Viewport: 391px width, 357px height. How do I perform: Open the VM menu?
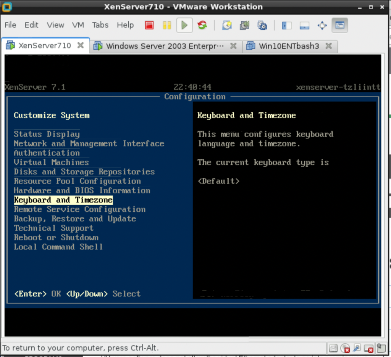(78, 25)
